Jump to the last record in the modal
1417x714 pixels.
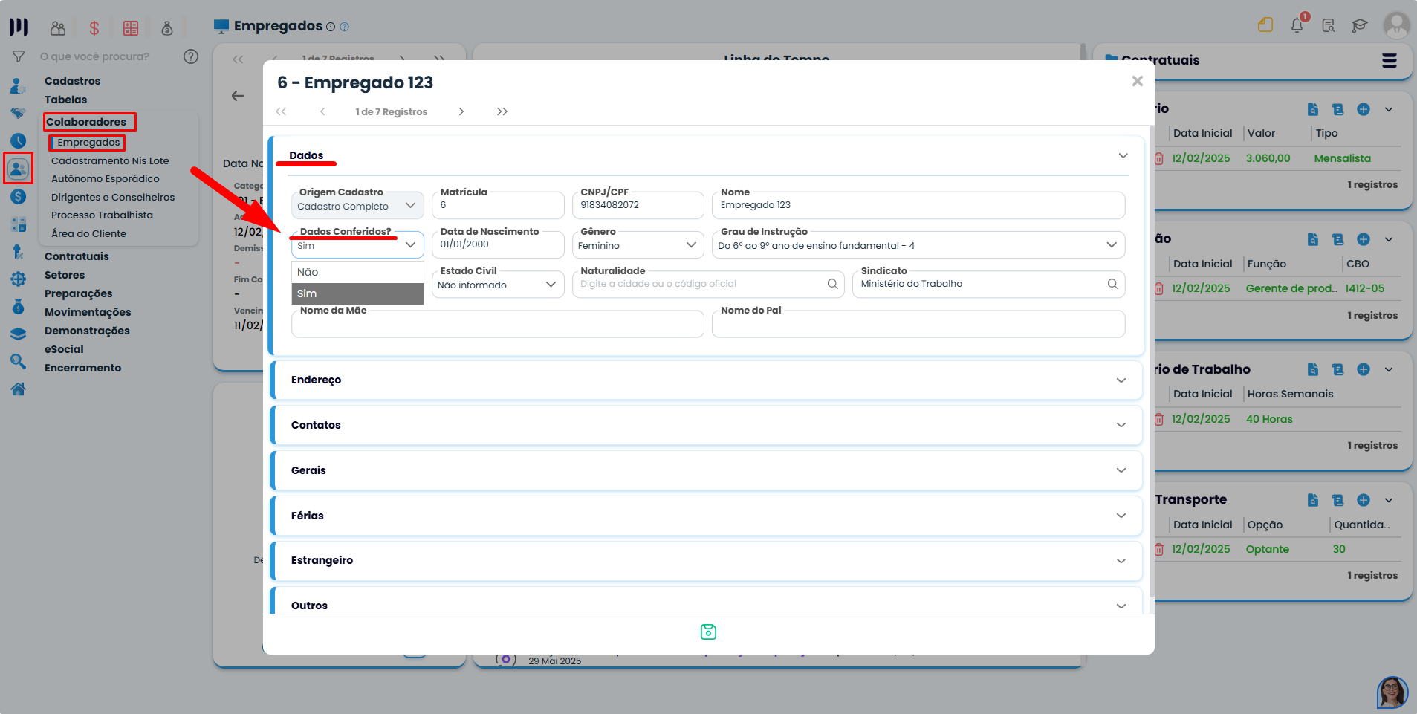502,111
